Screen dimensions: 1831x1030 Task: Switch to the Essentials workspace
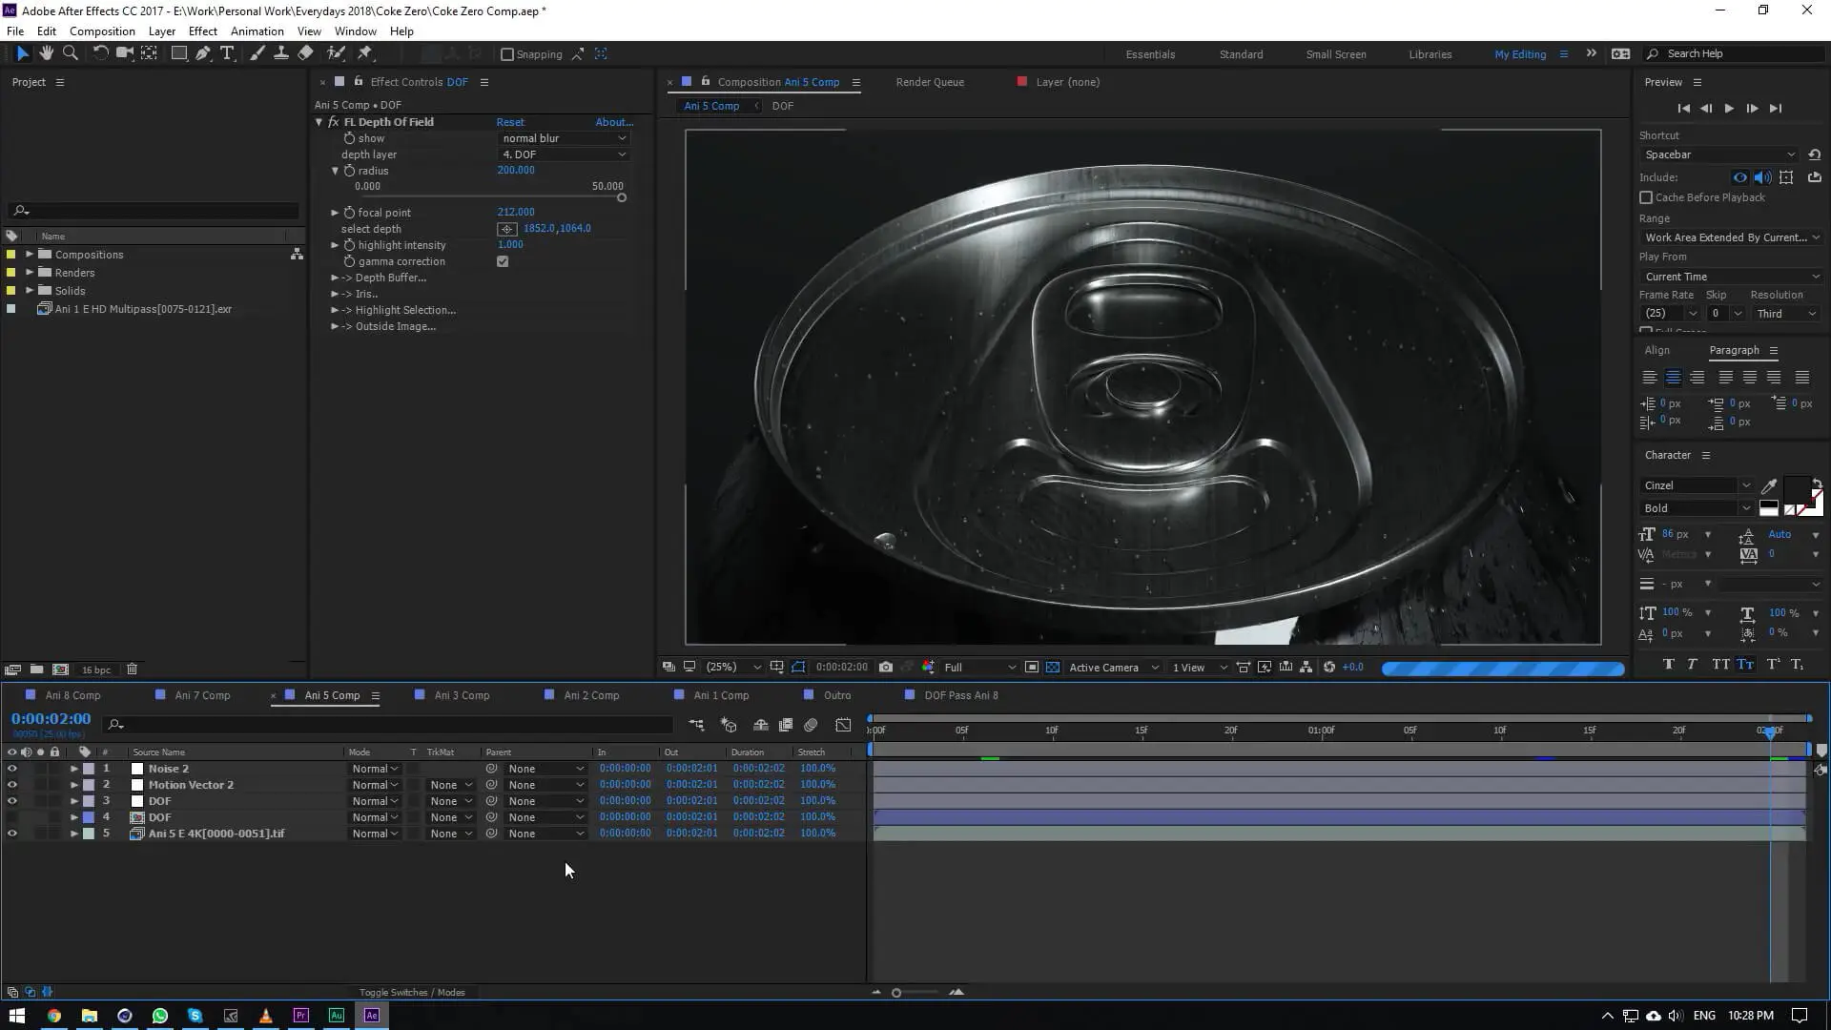coord(1150,54)
